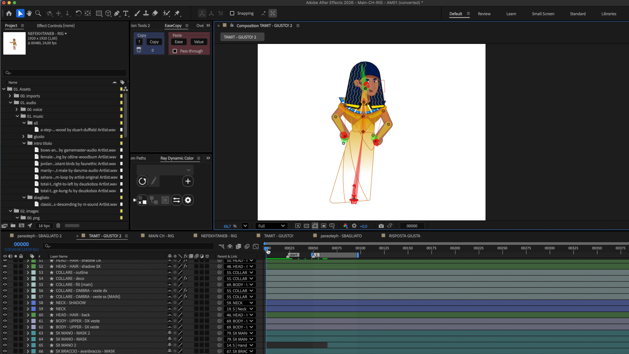Select the Selection arrow tool
This screenshot has width=629, height=354.
20,13
